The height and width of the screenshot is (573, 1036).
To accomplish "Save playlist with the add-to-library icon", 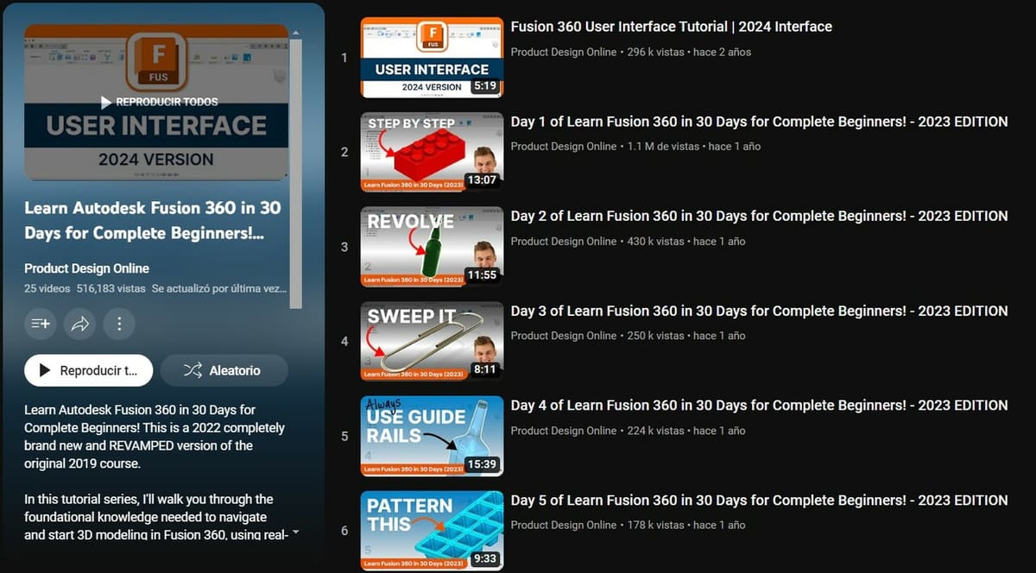I will pyautogui.click(x=41, y=324).
